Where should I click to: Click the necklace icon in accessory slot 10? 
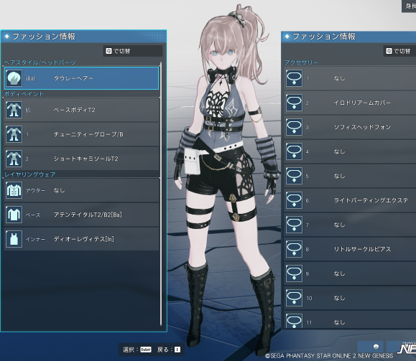294,298
